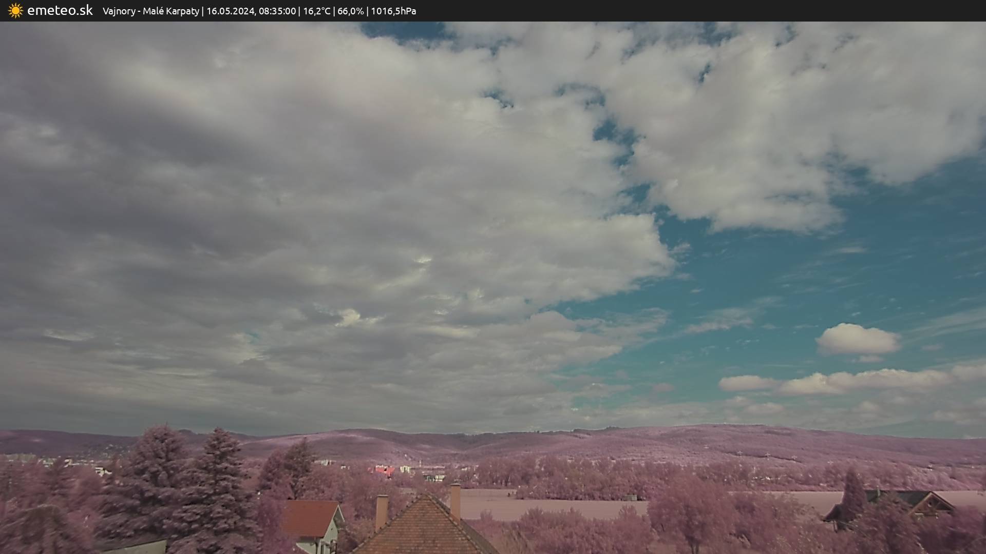Select the 16,2°C temperature reading
The width and height of the screenshot is (986, 554).
coord(316,11)
